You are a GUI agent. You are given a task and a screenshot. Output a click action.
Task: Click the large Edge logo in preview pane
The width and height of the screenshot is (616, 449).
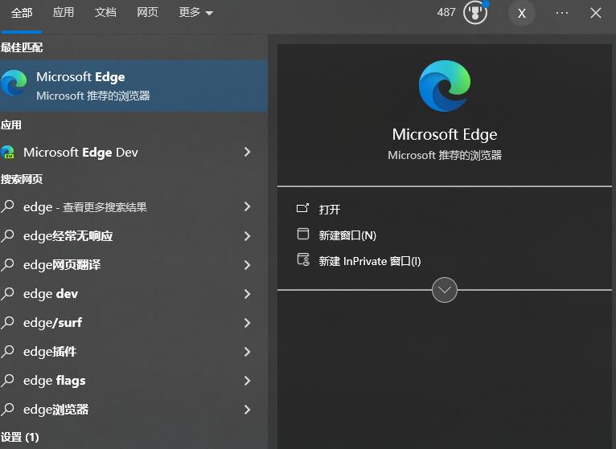click(x=445, y=86)
